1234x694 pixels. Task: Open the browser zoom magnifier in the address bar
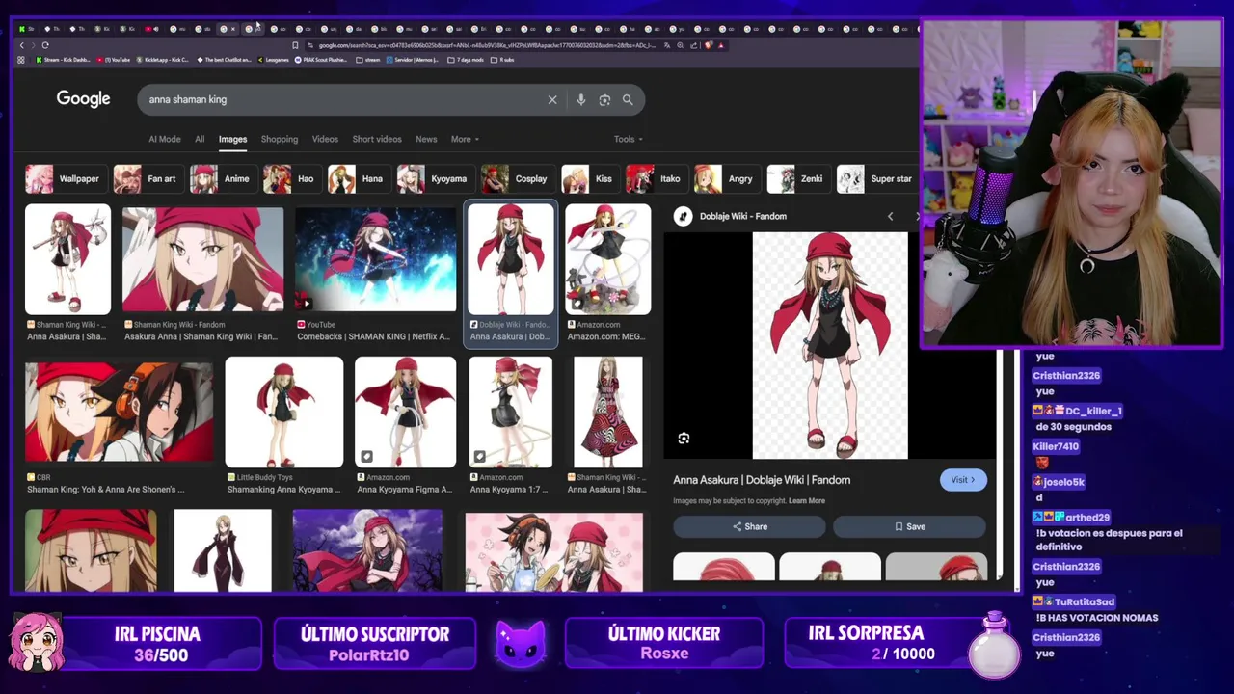681,45
